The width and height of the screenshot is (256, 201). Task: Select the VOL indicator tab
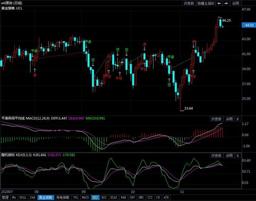(x=76, y=197)
